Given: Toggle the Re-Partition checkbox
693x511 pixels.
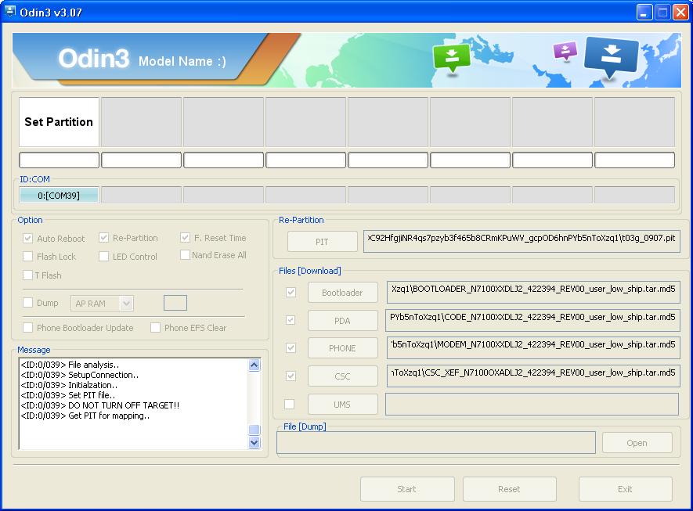Looking at the screenshot, I should 103,238.
